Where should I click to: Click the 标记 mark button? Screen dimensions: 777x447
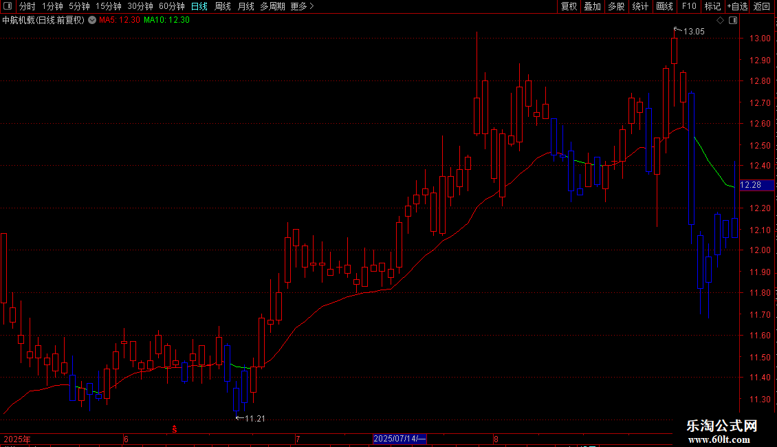point(712,6)
